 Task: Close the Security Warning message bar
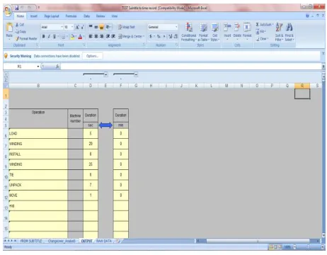point(323,54)
